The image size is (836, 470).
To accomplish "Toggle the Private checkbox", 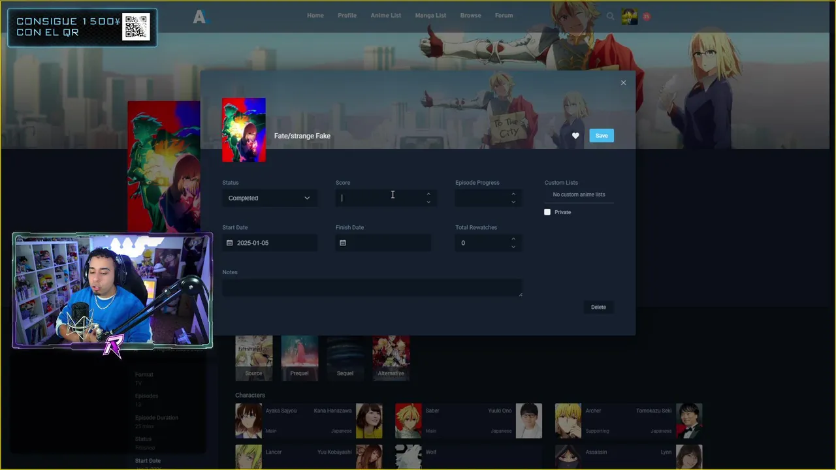I will point(547,212).
